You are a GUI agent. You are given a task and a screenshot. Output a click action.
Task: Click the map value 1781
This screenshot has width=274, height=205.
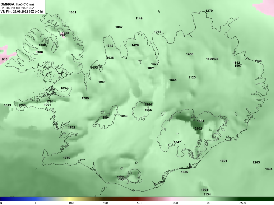[x=50, y=101]
